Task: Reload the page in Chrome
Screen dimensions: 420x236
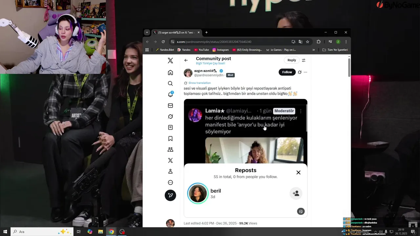Action: [x=163, y=42]
